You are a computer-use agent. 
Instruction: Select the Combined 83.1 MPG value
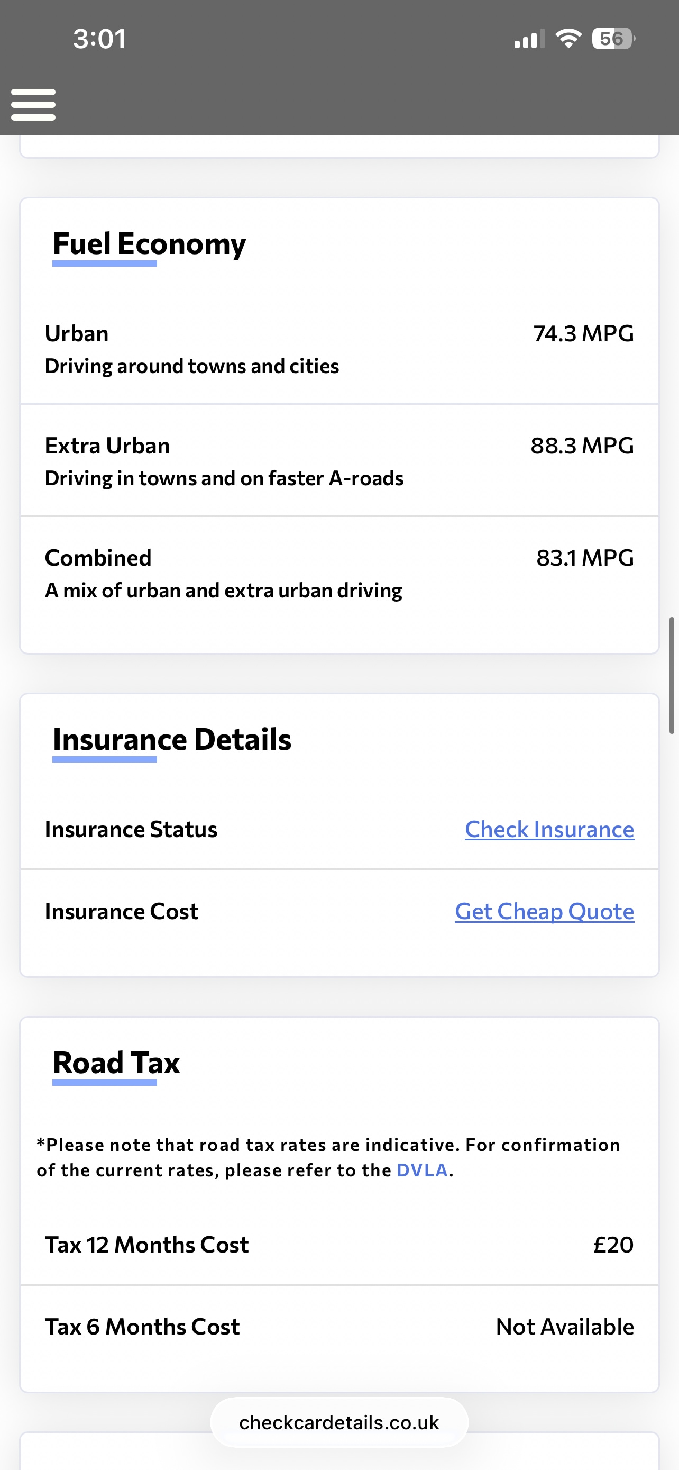click(x=584, y=558)
